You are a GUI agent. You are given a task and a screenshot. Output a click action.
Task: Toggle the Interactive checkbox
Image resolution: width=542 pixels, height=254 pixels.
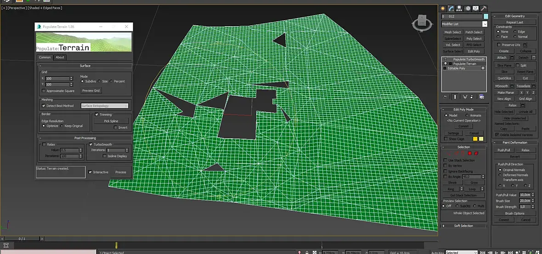90,172
